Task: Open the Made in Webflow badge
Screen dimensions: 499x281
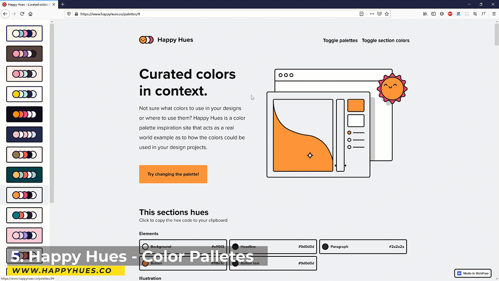Action: tap(472, 273)
